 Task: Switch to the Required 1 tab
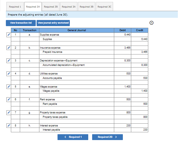pos(15,7)
